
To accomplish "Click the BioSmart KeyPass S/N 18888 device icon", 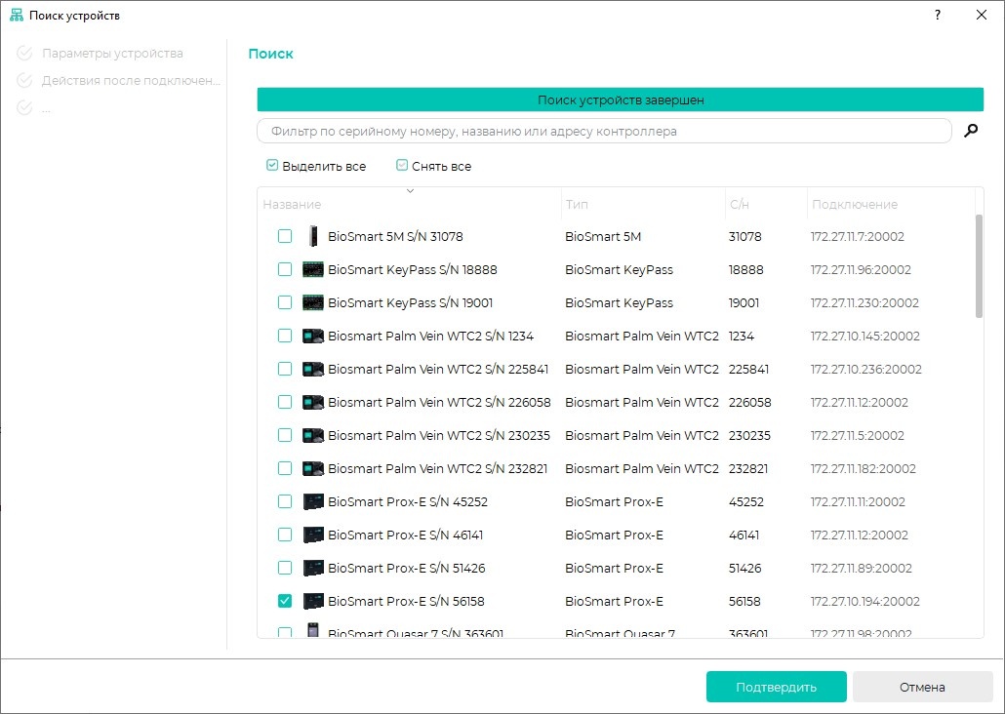I will tap(313, 269).
